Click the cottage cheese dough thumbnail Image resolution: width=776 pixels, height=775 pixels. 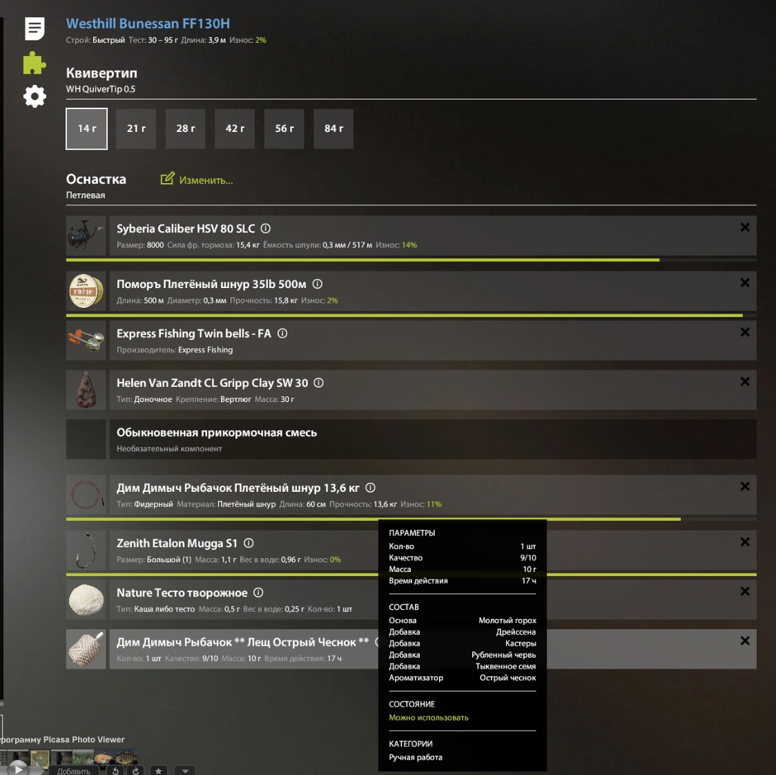point(86,600)
